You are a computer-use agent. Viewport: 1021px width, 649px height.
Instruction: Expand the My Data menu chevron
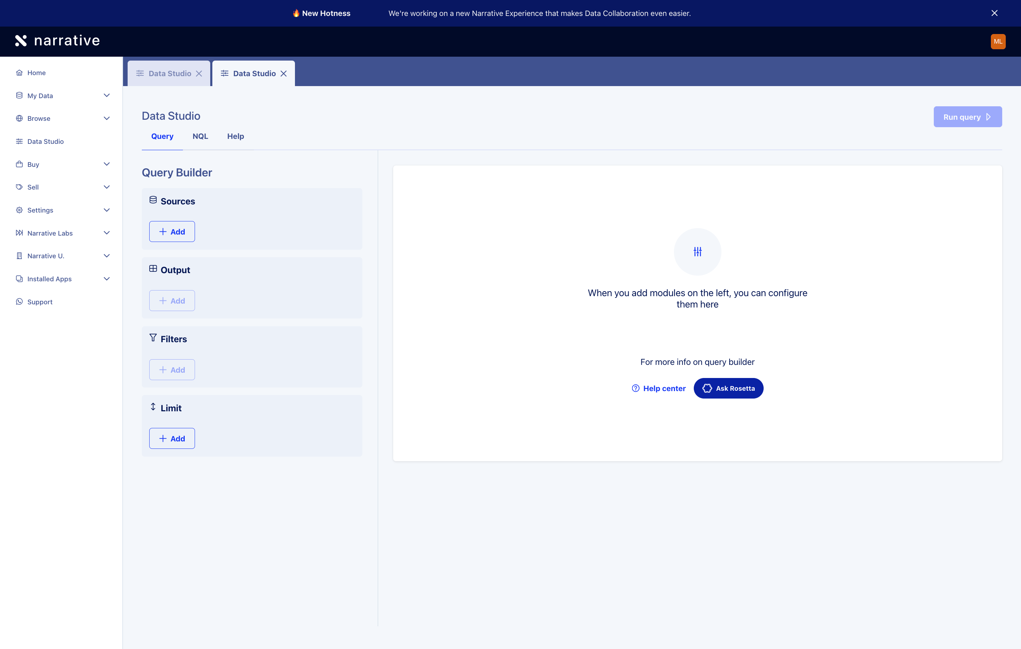point(107,95)
